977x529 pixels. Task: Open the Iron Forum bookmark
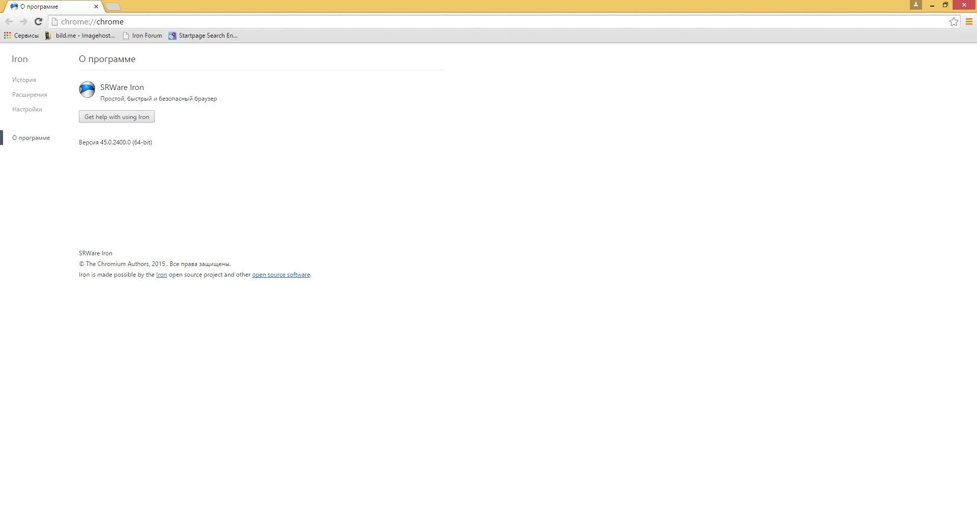click(x=142, y=36)
